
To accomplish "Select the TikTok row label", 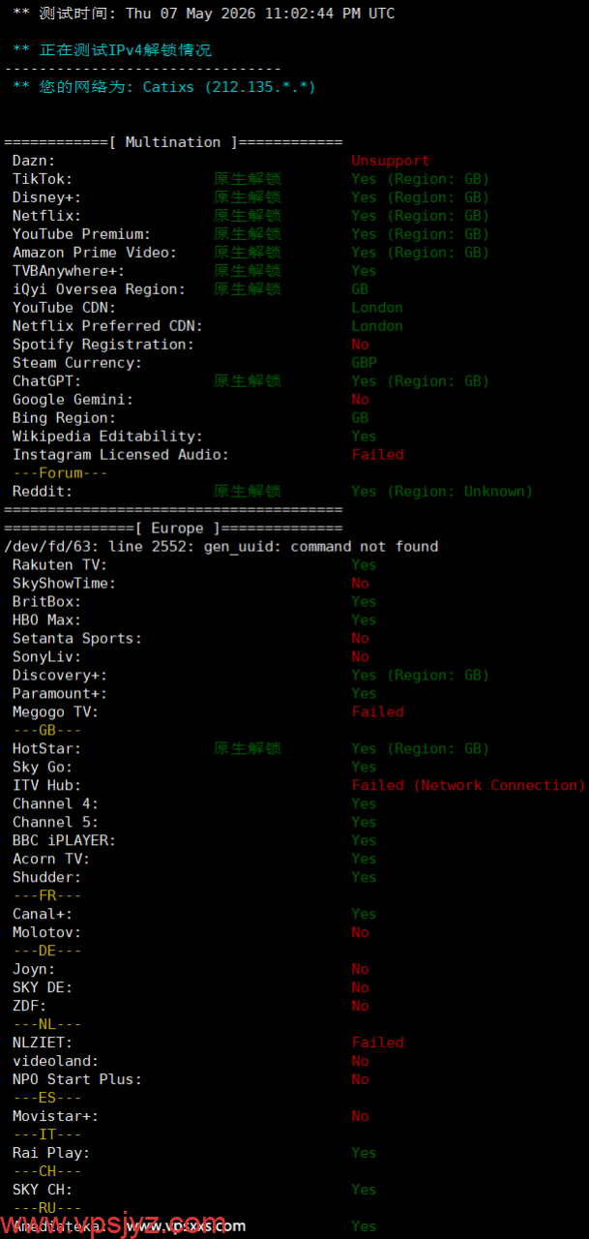I will (42, 179).
